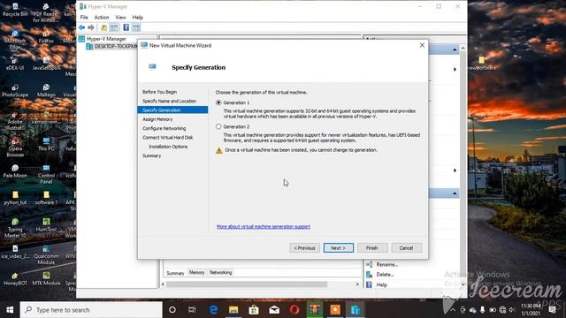566x318 pixels.
Task: Click the Forward arrow toolbar icon
Action: (91, 27)
